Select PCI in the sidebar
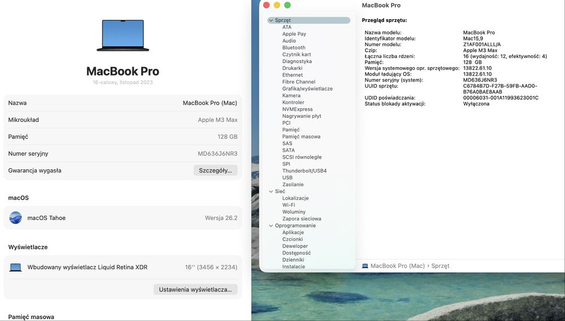This screenshot has width=565, height=321. [286, 123]
